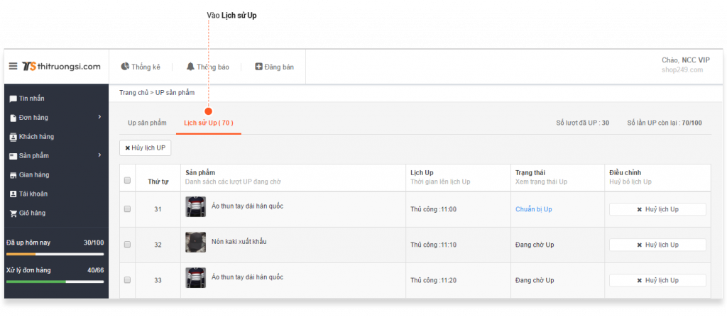
Task: Expand the Sản phẩm sidebar submenu arrow
Action: tap(99, 155)
